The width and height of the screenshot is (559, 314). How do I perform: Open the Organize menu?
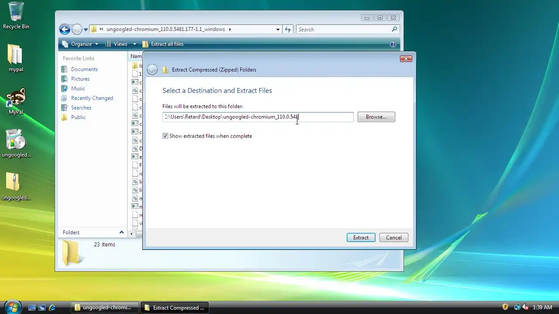click(x=81, y=44)
